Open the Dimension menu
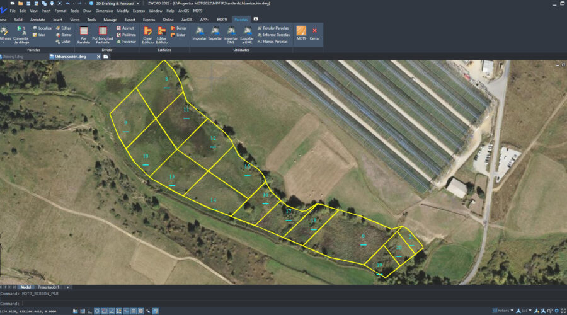 click(x=104, y=11)
